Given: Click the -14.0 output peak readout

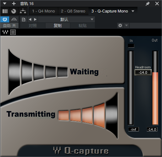Looking at the screenshot, I should tap(152, 129).
